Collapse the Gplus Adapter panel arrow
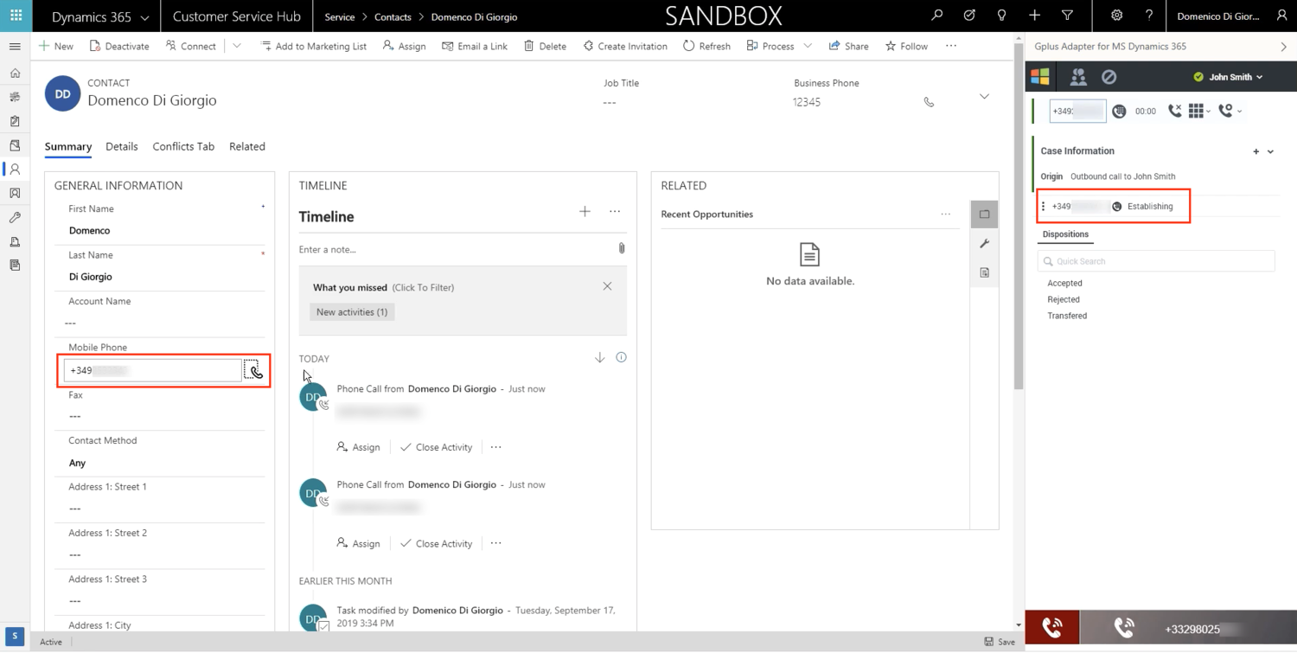Screen dimensions: 1297x653 point(1283,47)
